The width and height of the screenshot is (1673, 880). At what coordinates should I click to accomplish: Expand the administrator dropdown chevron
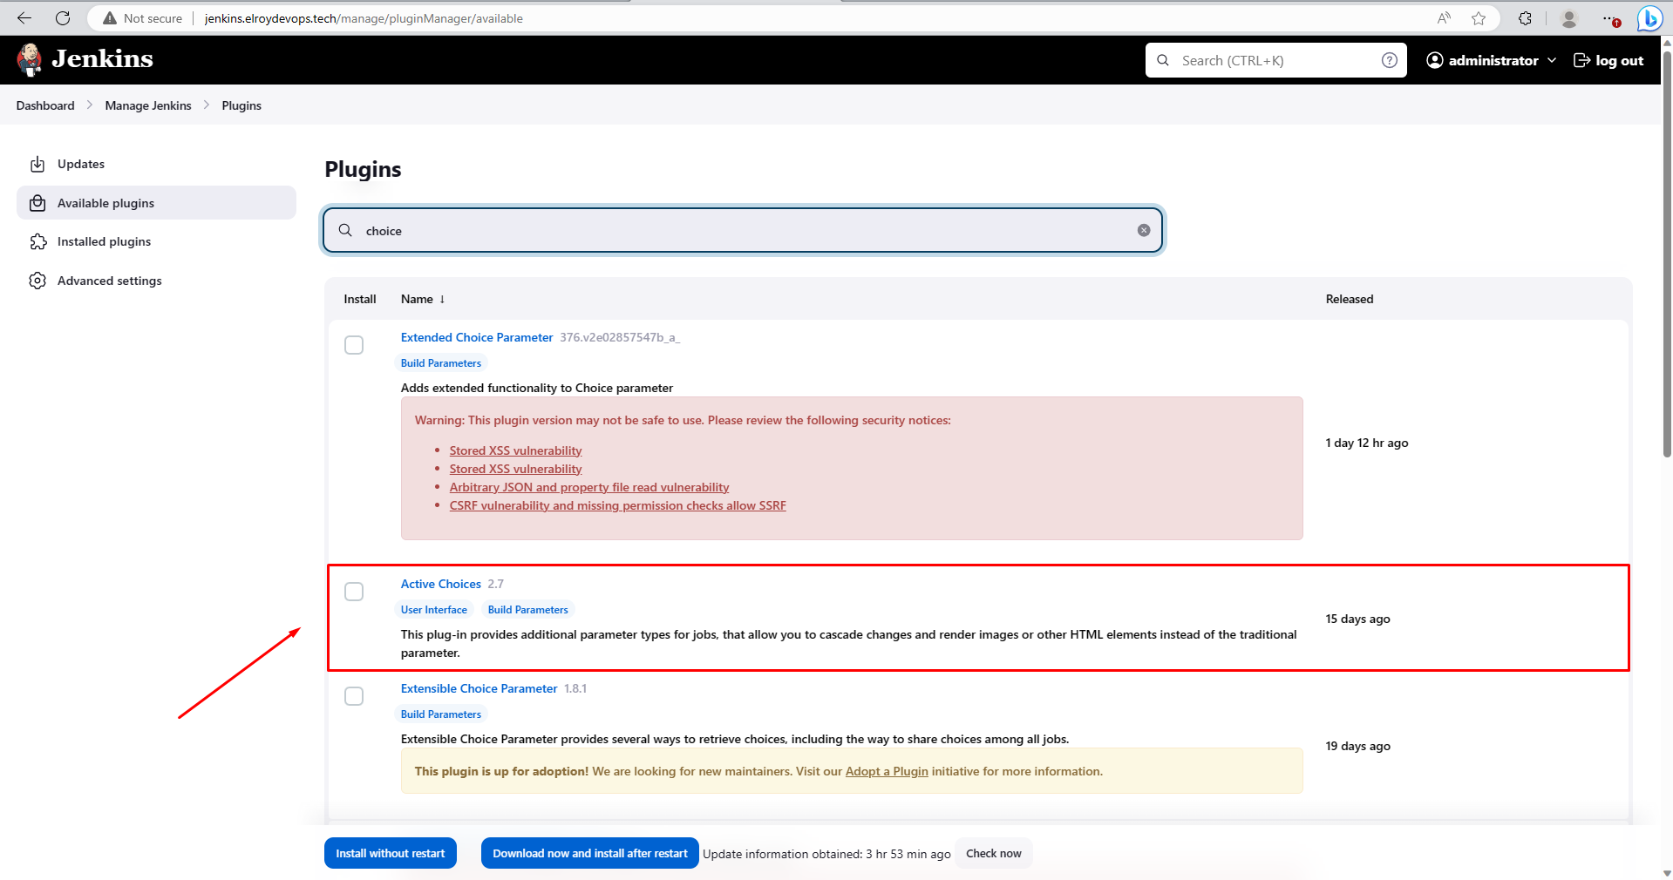(1552, 60)
